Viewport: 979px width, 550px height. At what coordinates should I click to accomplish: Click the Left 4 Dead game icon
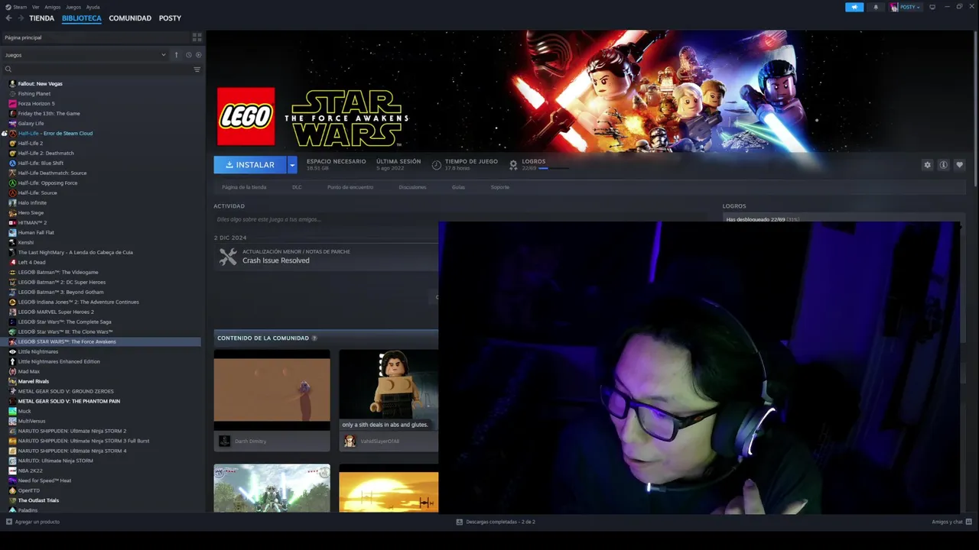tap(12, 262)
